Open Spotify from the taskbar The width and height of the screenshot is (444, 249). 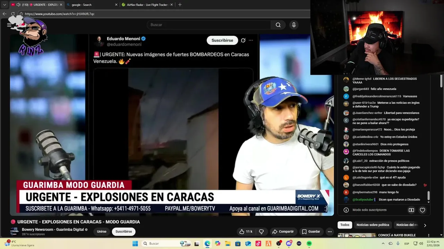pos(309,243)
